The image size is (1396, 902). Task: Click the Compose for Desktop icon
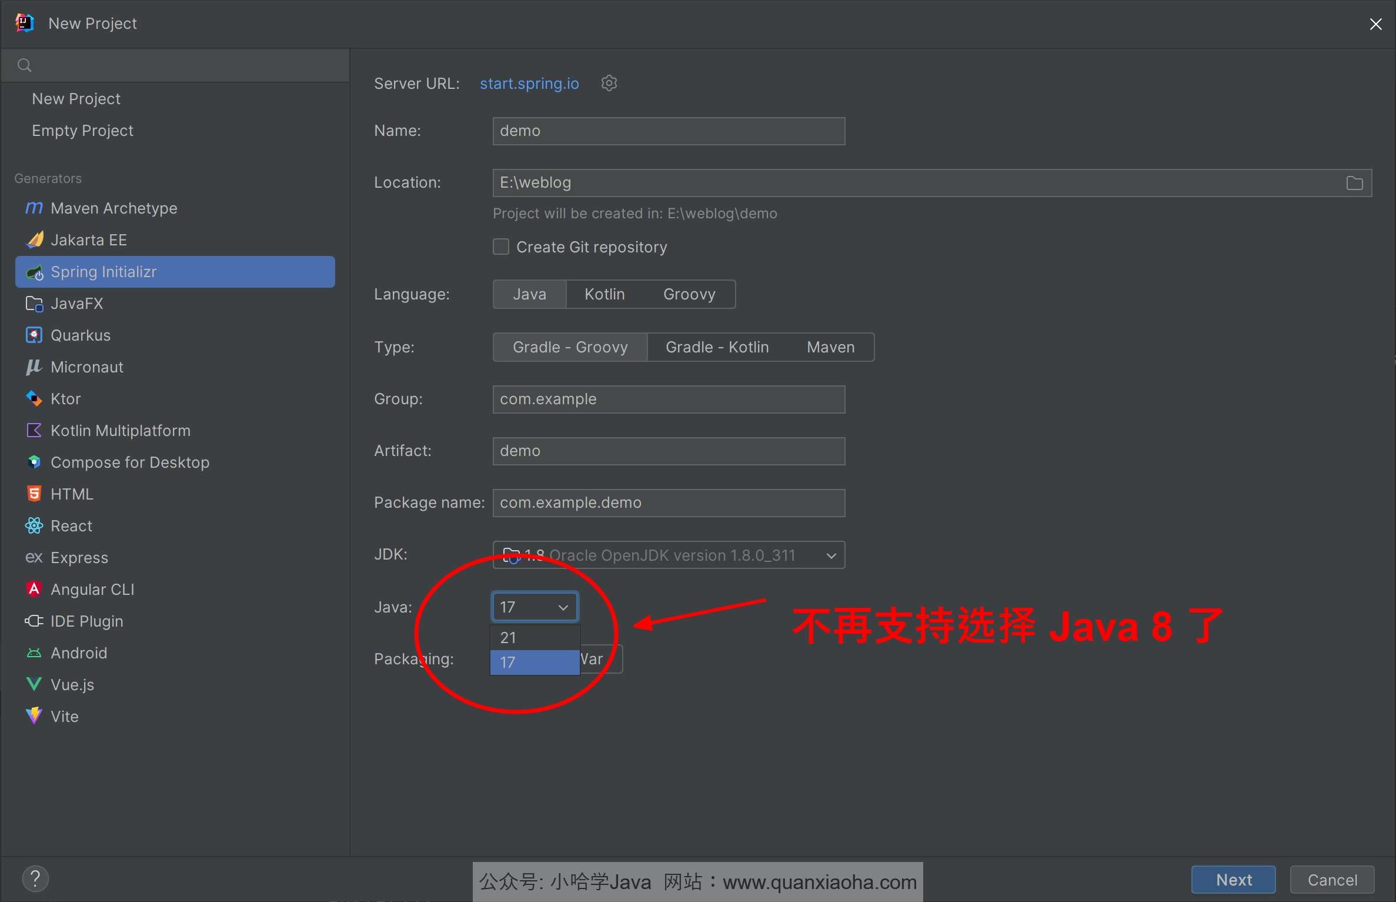[35, 462]
